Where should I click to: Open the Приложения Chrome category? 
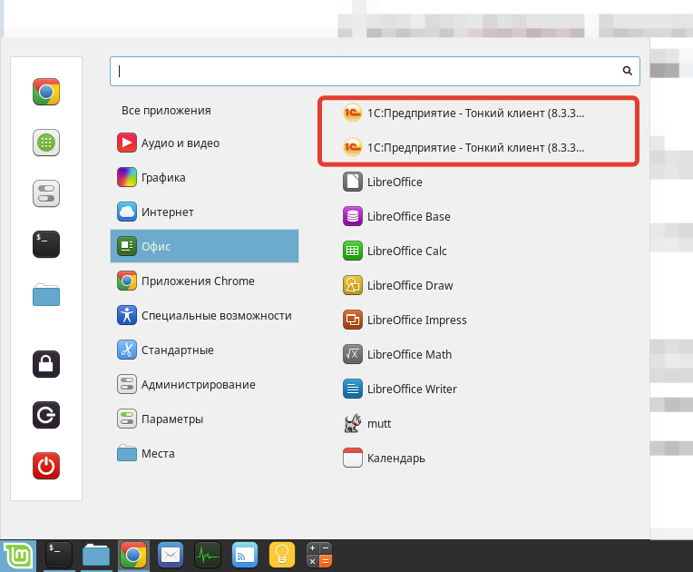(204, 281)
